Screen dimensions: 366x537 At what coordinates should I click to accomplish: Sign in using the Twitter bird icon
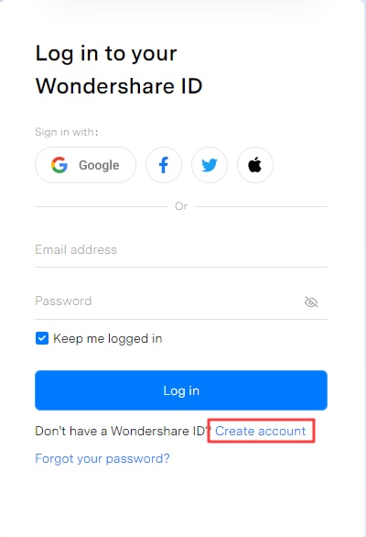coord(210,165)
